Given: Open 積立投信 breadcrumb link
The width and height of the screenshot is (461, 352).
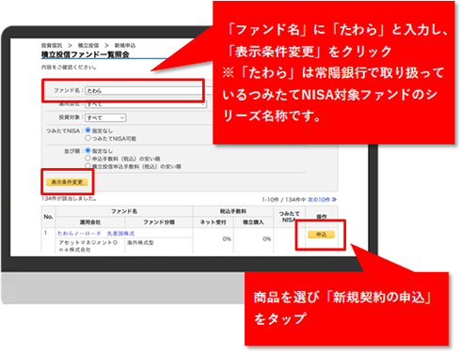Looking at the screenshot, I should click(x=88, y=45).
